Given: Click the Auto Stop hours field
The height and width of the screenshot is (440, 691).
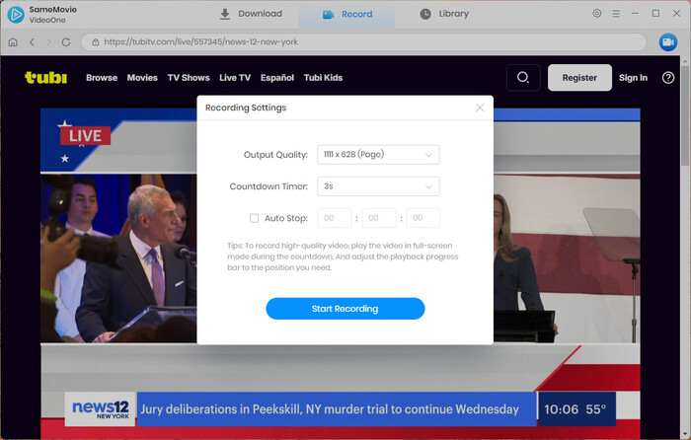Looking at the screenshot, I should [x=334, y=218].
